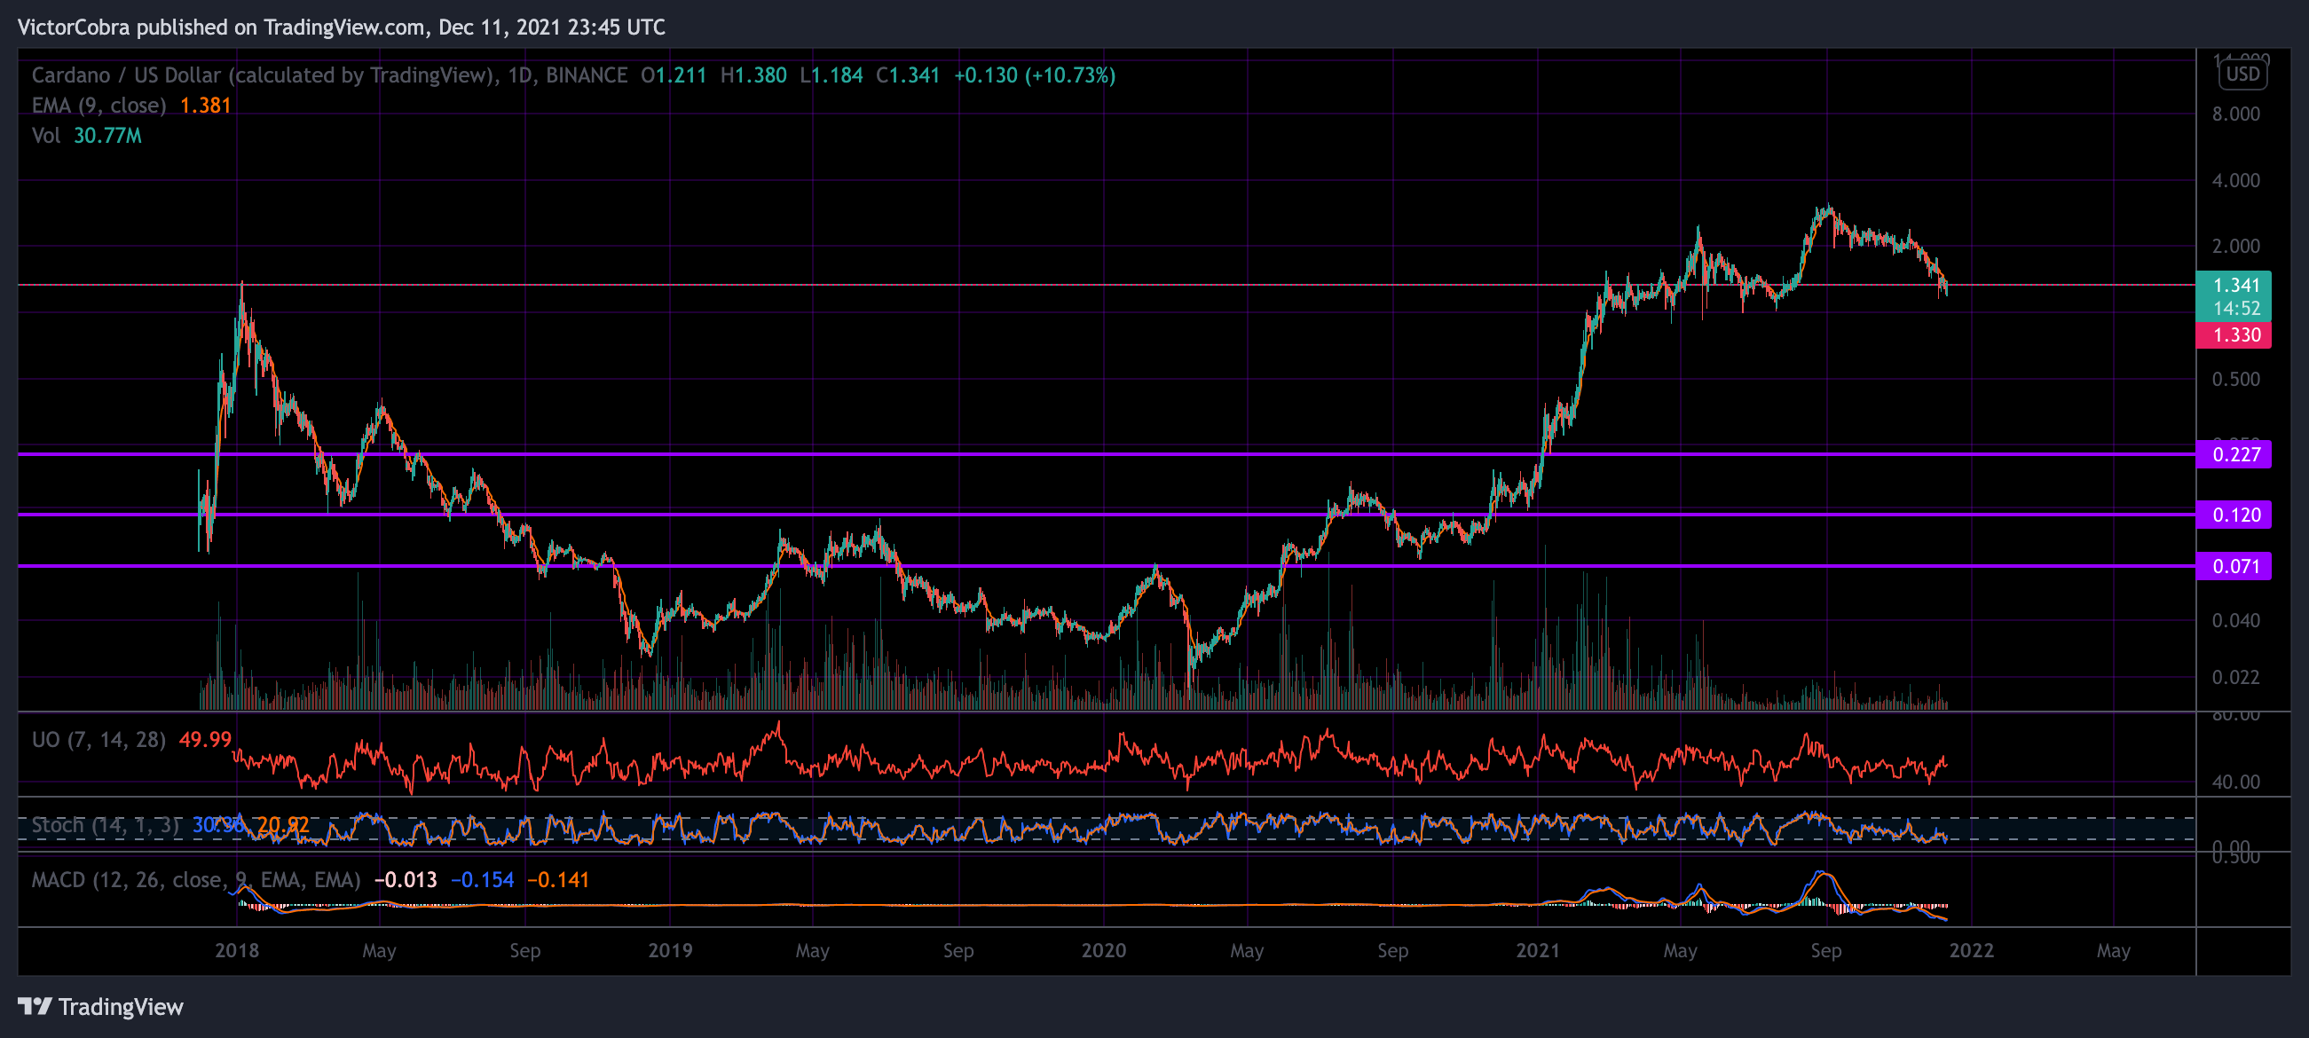
Task: Click the 0.227 purple price level tag
Action: tap(2233, 454)
